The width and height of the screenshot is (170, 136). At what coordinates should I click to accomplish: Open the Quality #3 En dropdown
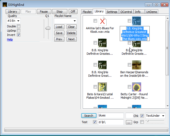pyautogui.click(x=14, y=21)
